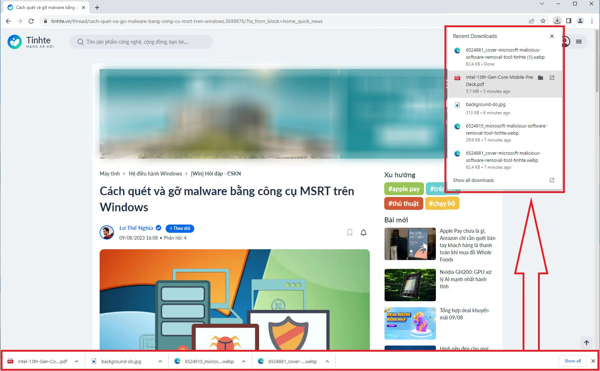The image size is (600, 371).
Task: Open Intel-13th-Gen PDF via the external link icon
Action: point(552,77)
